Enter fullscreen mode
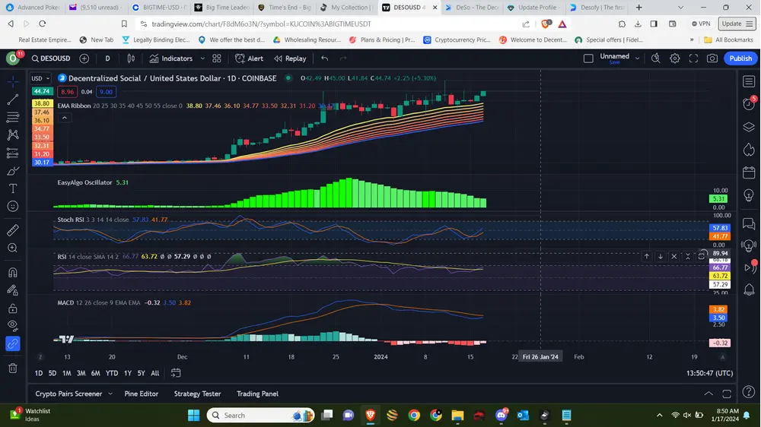761x427 pixels. [693, 59]
